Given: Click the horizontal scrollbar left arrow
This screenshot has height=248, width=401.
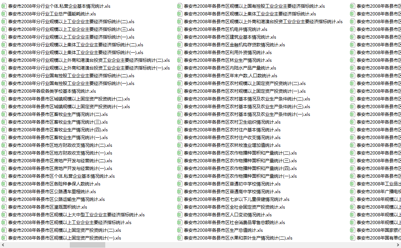Looking at the screenshot, I should click(x=3, y=245).
